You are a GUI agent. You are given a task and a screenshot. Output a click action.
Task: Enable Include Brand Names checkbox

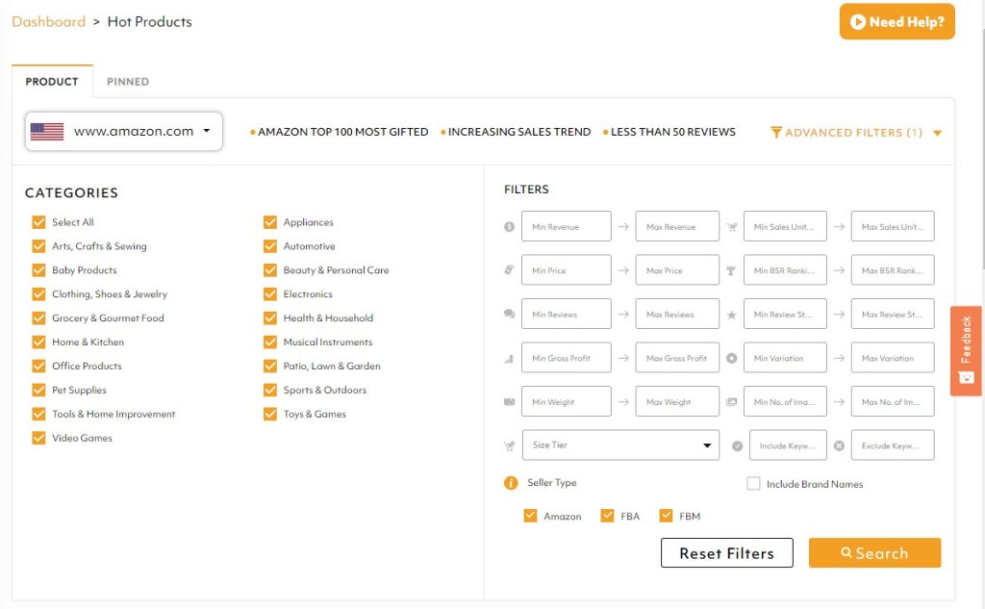click(x=754, y=484)
